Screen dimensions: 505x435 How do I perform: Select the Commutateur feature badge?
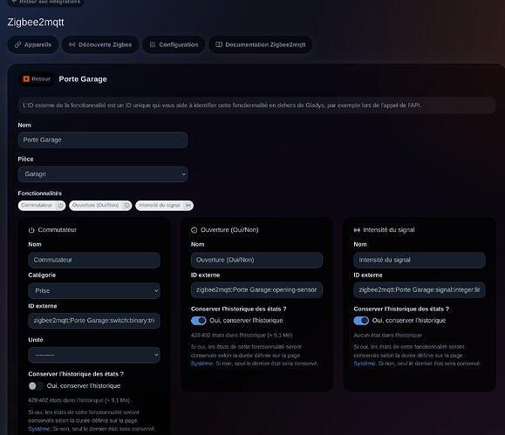click(x=42, y=206)
